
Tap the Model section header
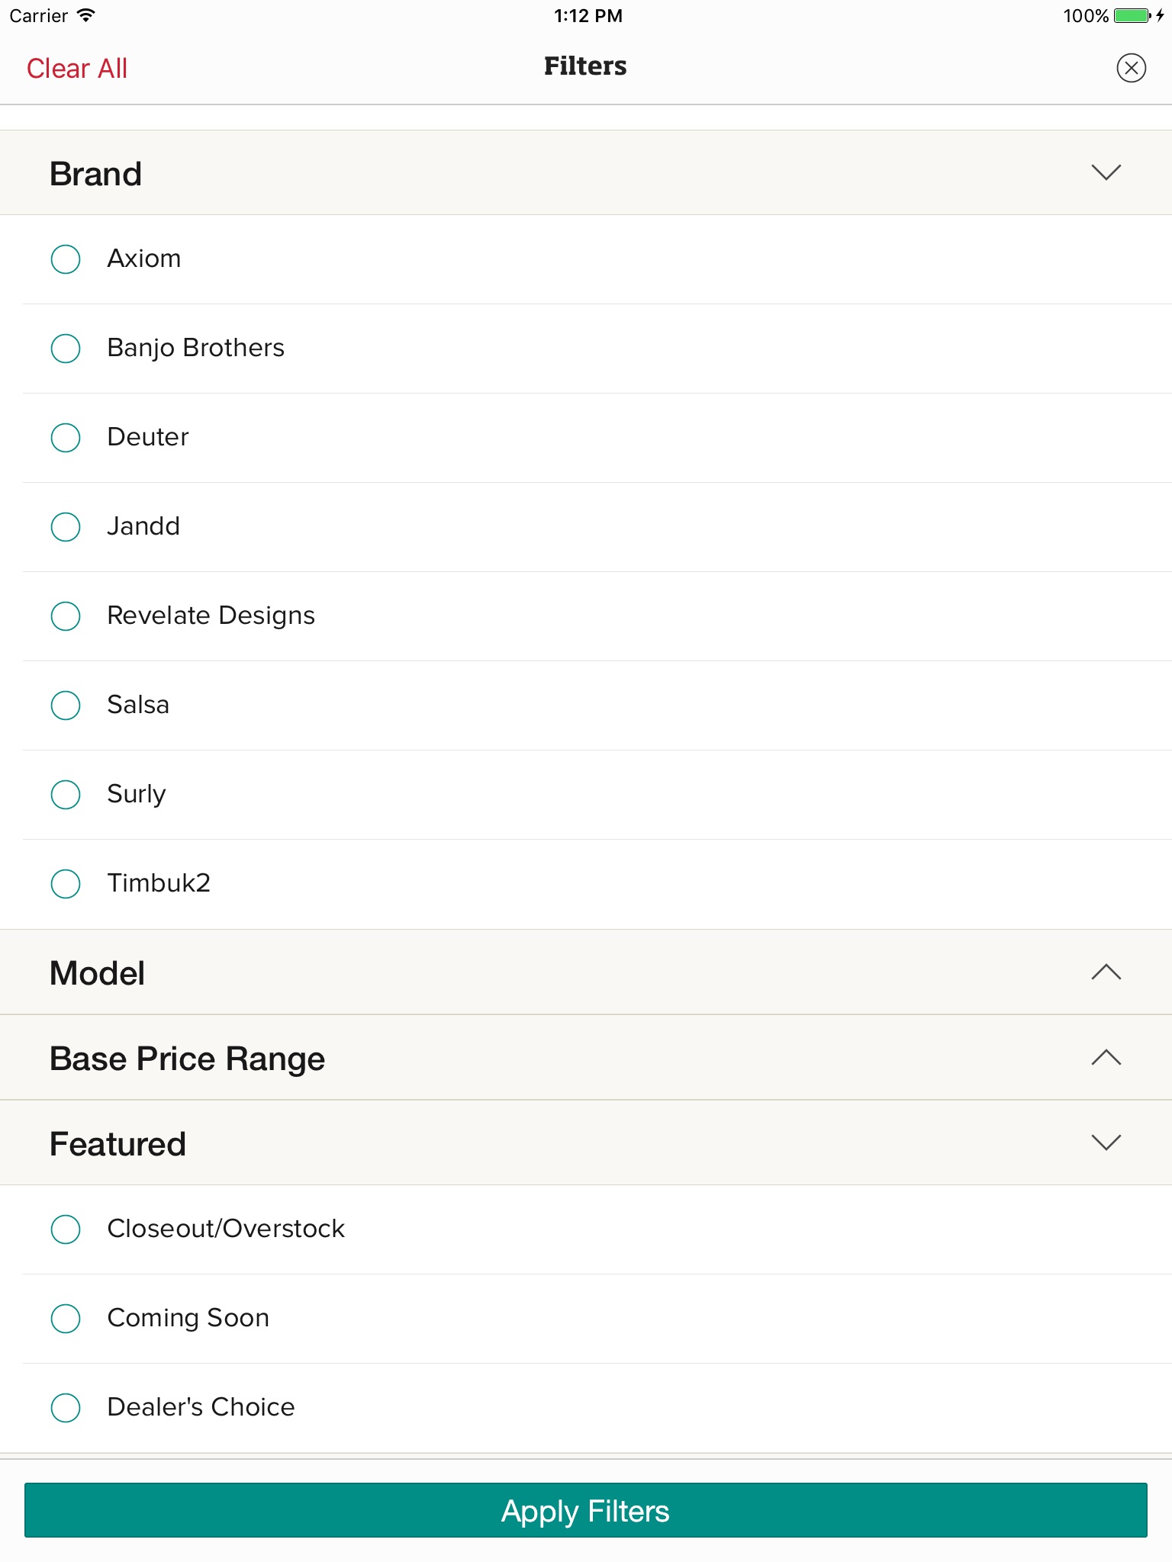pos(98,973)
